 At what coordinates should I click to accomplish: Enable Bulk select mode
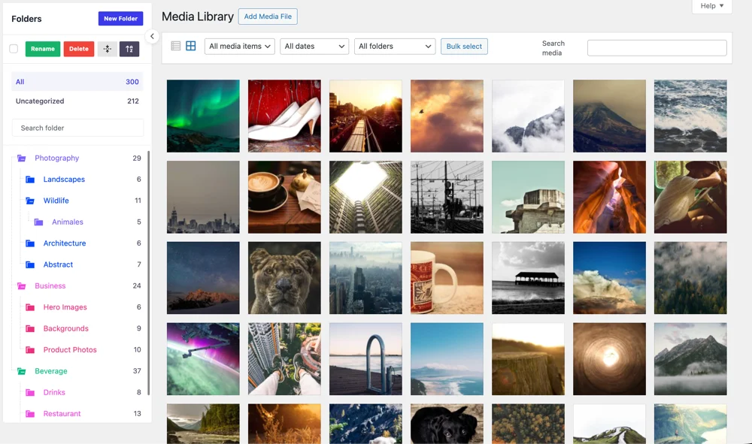click(x=464, y=46)
